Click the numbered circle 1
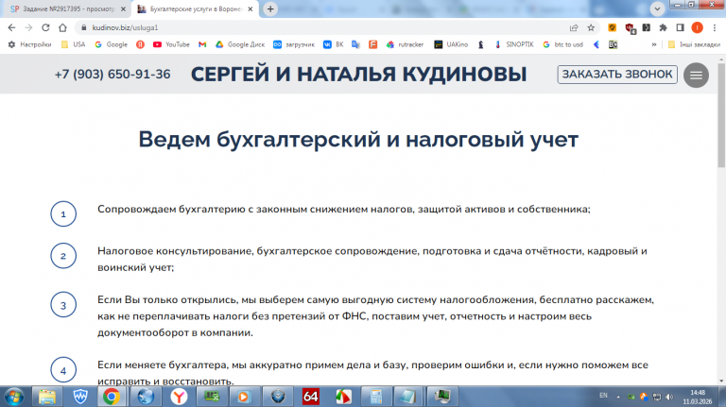The image size is (726, 407). pos(63,213)
